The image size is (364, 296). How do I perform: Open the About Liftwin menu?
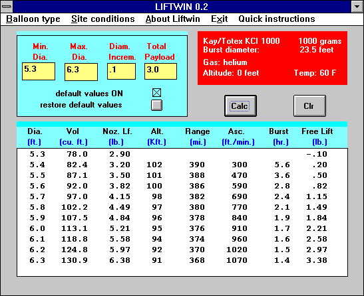(x=173, y=19)
